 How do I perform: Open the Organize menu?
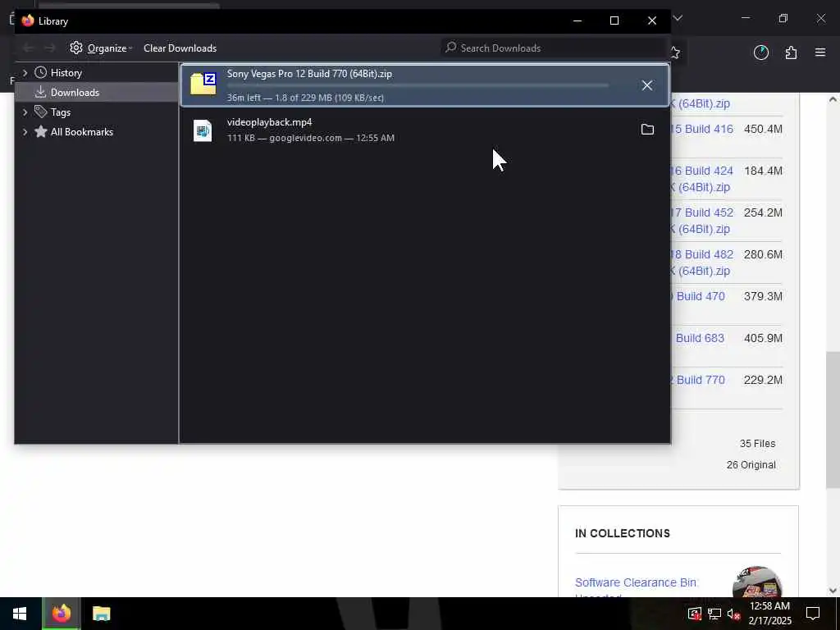click(x=101, y=48)
